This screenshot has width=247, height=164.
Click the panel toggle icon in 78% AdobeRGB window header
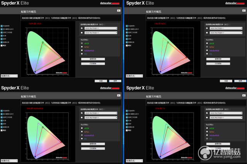click(119, 95)
